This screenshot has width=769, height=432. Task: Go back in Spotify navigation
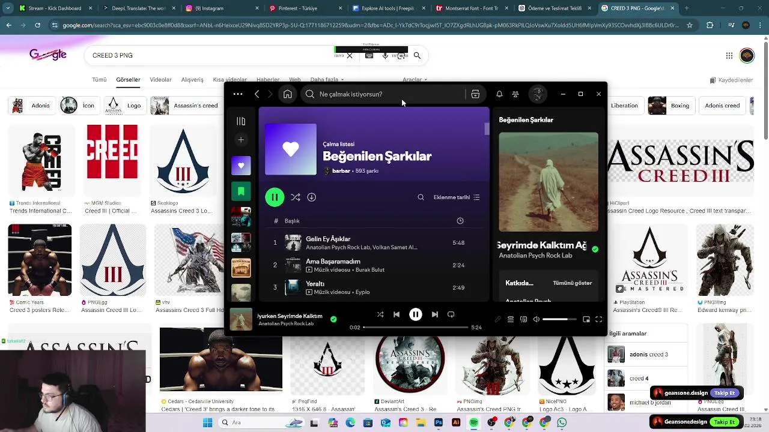pos(257,94)
